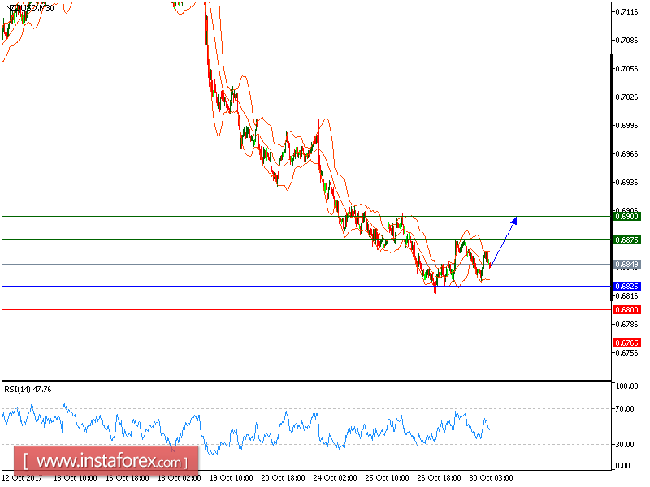Select the green 0.6875 resistance price tag
This screenshot has height=487, width=650.
pos(627,241)
